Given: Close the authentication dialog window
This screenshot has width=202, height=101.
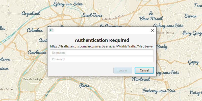Looking at the screenshot, I should pyautogui.click(x=152, y=30).
